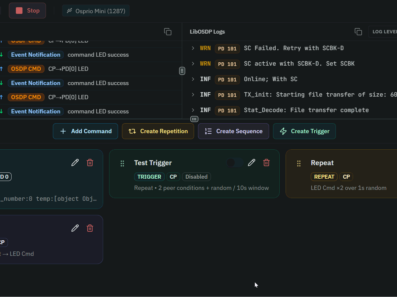
Task: Delete the Test Trigger card
Action: pos(266,163)
